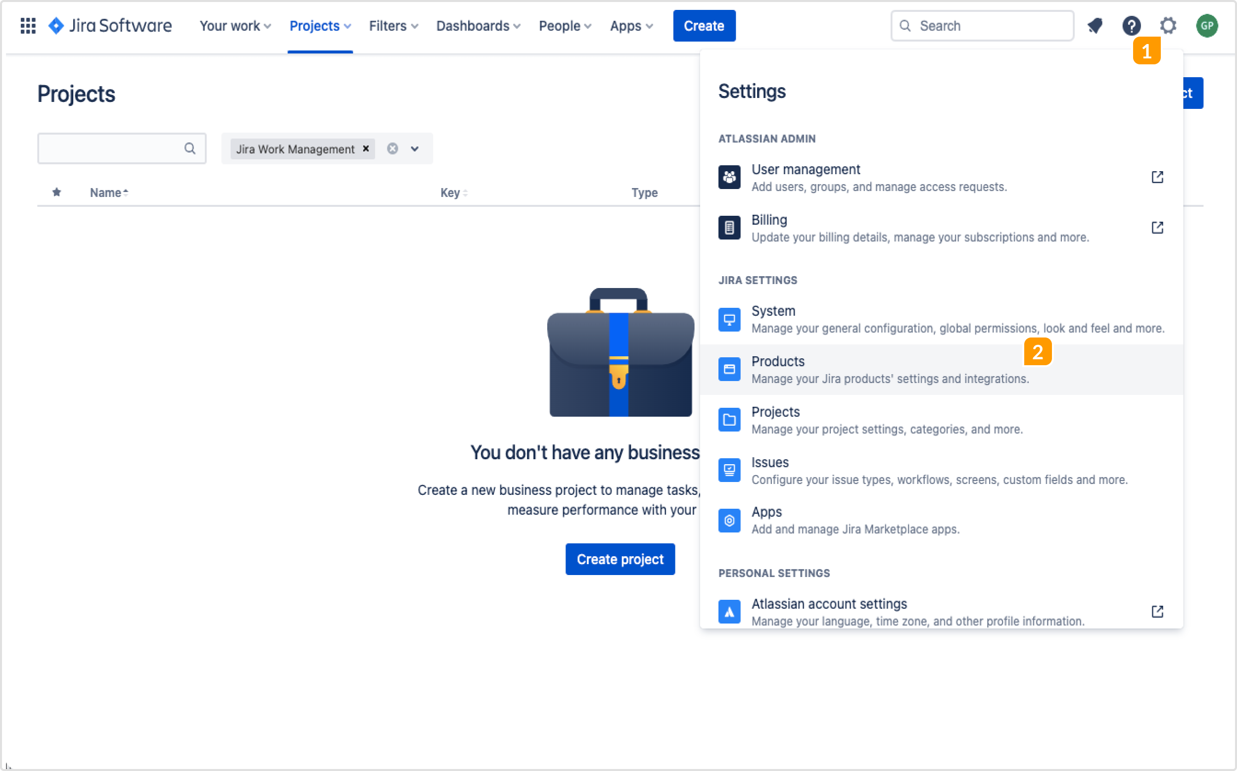1237x771 pixels.
Task: Click inside the Search field
Action: coord(982,26)
